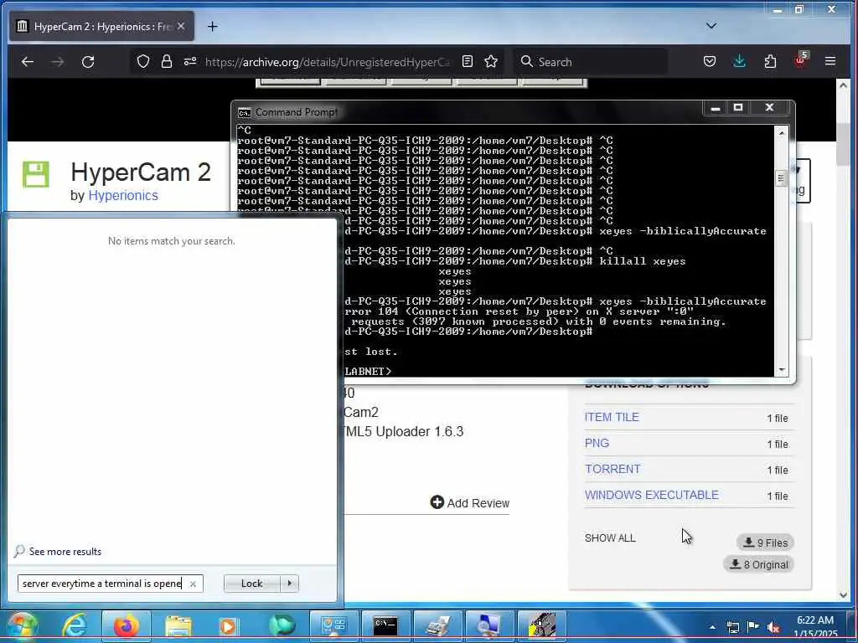Image resolution: width=858 pixels, height=643 pixels.
Task: Open site permissions icon in address bar
Action: tap(190, 62)
